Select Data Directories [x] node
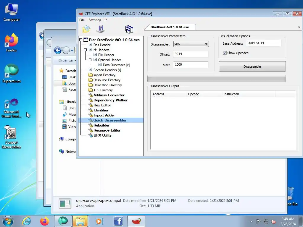This screenshot has height=227, width=303. click(116, 65)
